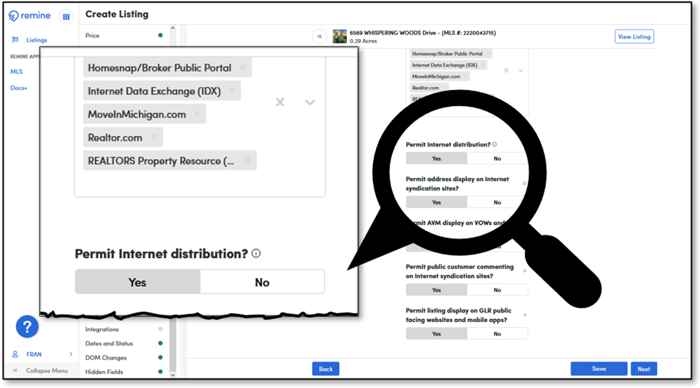This screenshot has width=700, height=388.
Task: Remove small Internet Data Exchange (IDX) tag
Action: [x=483, y=65]
